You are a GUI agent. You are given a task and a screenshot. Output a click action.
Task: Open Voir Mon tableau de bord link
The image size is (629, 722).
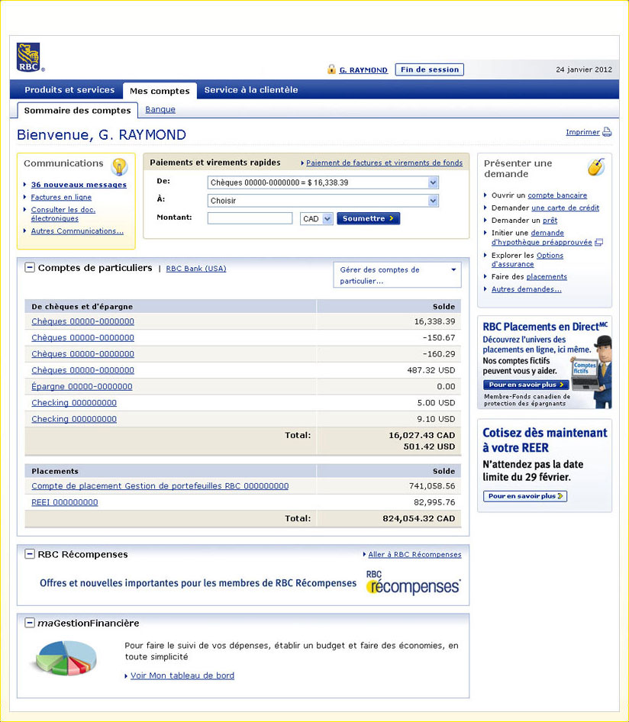182,675
